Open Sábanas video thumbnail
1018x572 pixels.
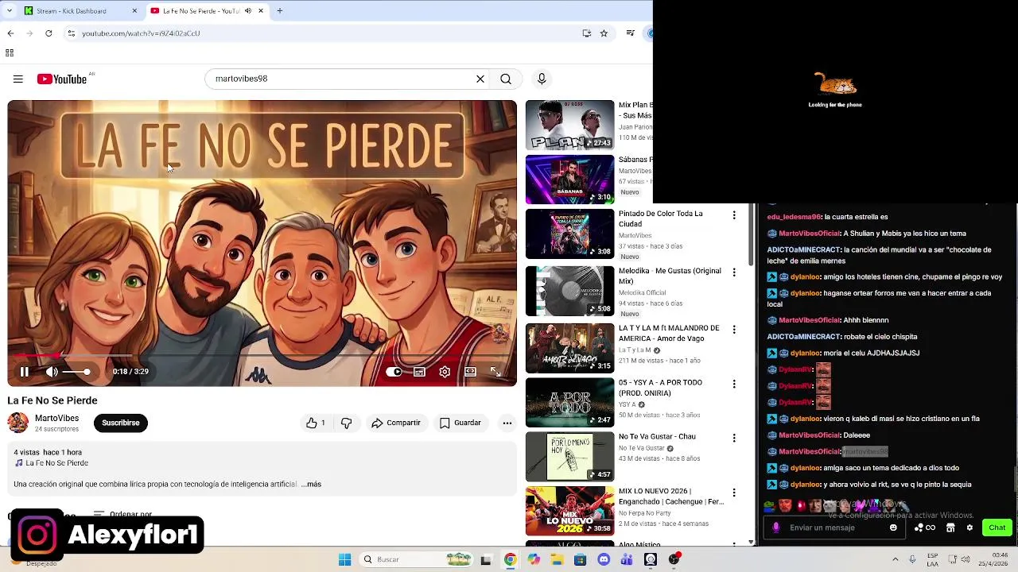[569, 180]
